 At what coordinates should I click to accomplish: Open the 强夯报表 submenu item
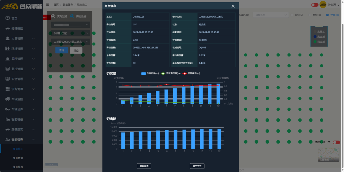[18, 167]
